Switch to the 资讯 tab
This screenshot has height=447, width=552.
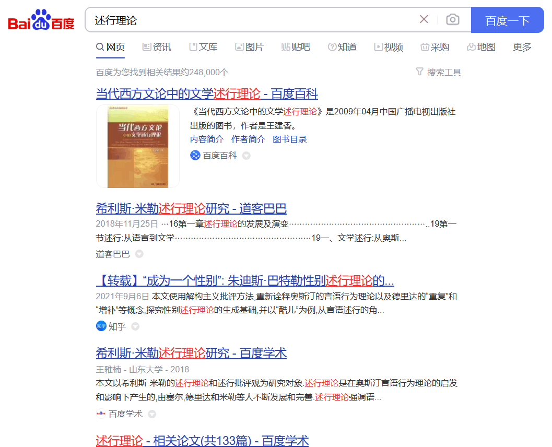[x=157, y=47]
